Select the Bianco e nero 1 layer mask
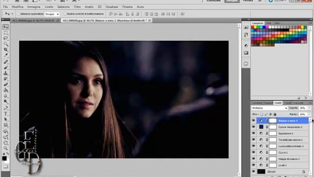This screenshot has width=314, height=177. point(273,120)
